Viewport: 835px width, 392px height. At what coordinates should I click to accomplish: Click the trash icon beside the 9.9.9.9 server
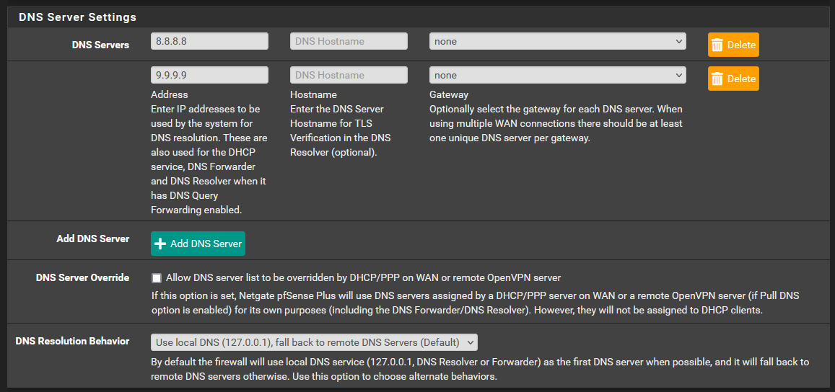[717, 79]
